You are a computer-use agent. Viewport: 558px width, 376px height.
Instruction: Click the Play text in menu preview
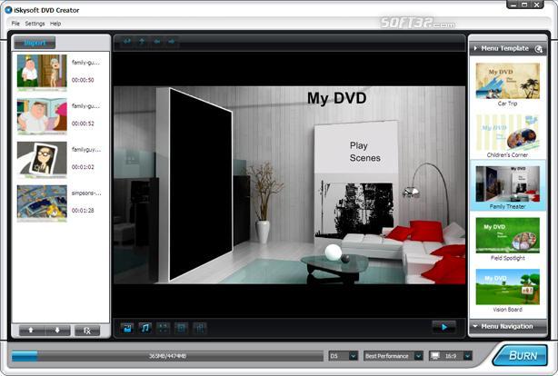[359, 146]
